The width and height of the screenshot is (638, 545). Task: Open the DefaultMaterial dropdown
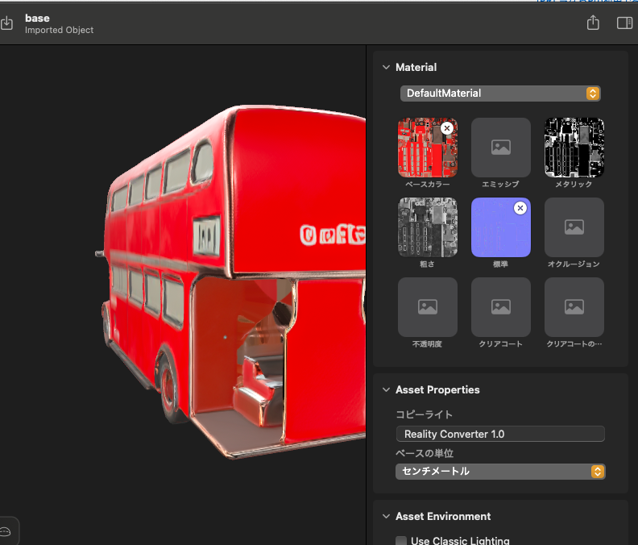(500, 94)
